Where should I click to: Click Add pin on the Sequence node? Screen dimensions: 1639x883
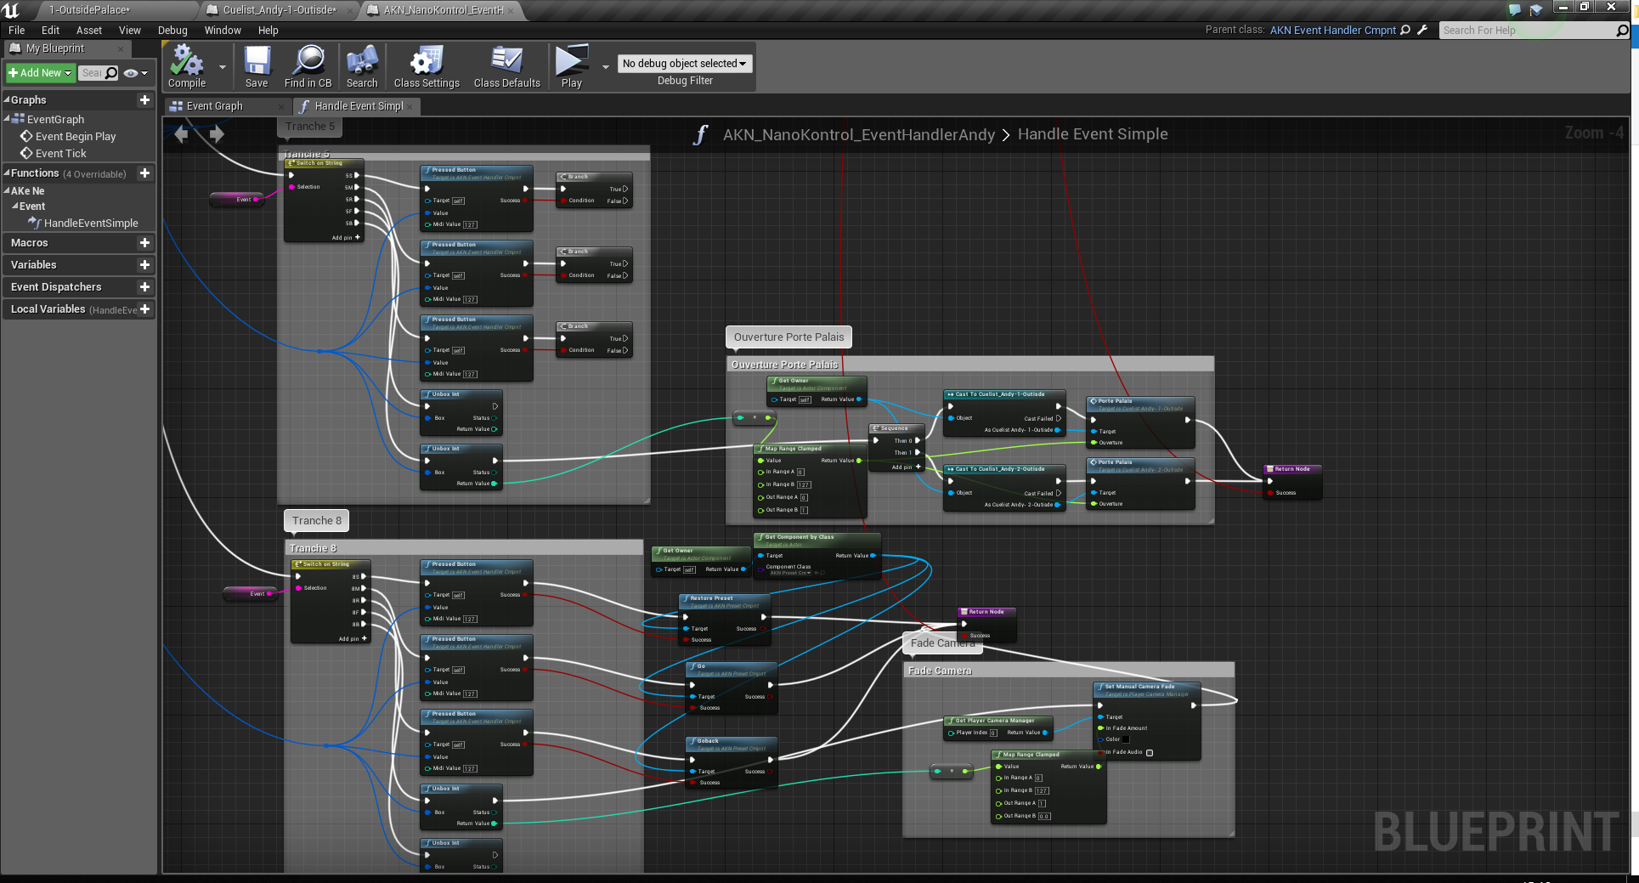(907, 467)
